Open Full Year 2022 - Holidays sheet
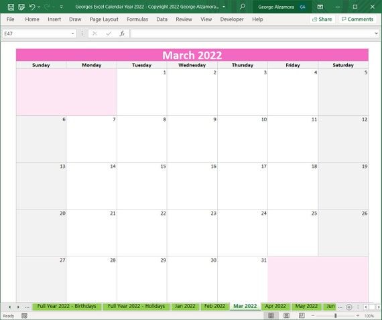This screenshot has height=320, width=382. 136,306
